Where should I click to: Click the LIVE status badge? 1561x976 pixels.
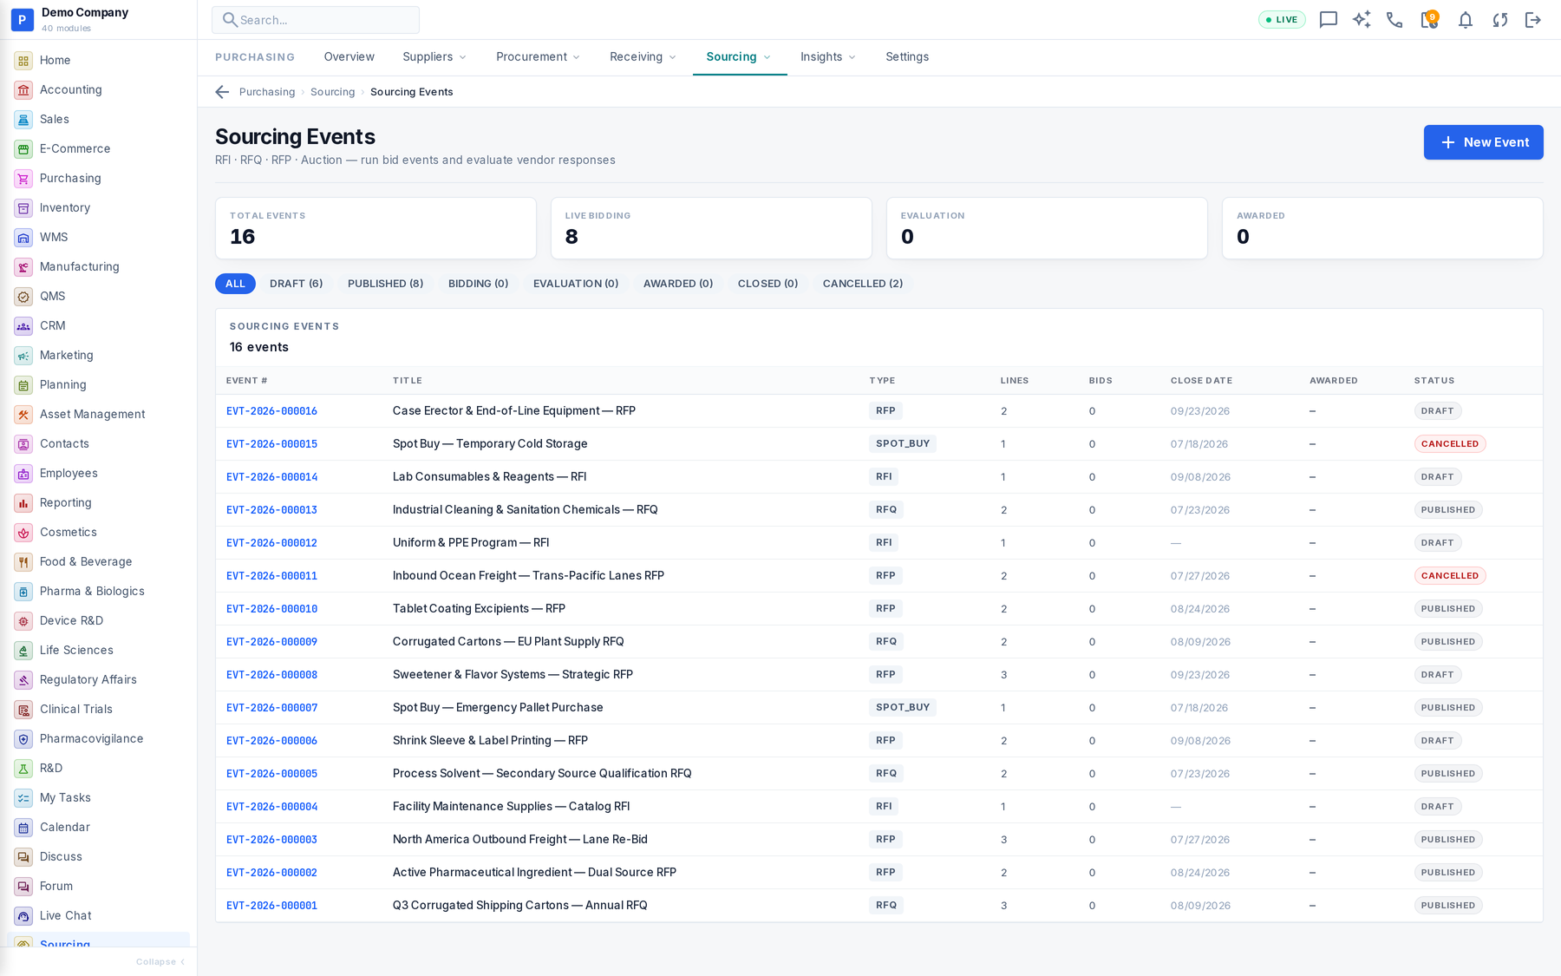click(x=1282, y=20)
